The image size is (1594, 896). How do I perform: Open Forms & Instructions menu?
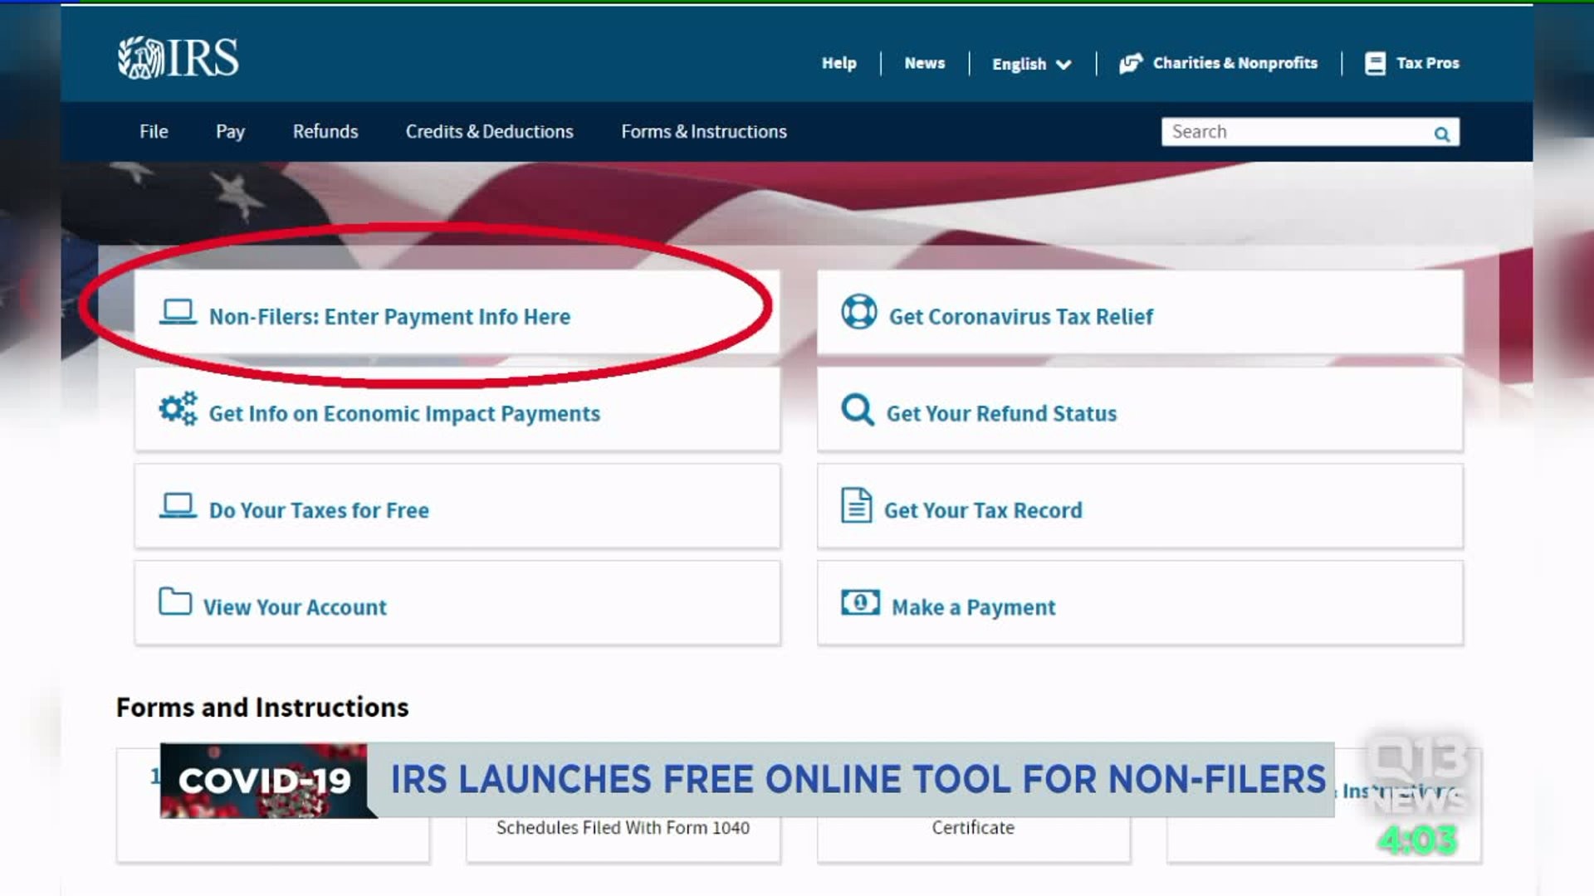click(x=703, y=132)
